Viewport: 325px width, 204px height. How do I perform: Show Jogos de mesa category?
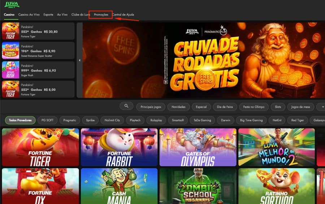tap(300, 107)
